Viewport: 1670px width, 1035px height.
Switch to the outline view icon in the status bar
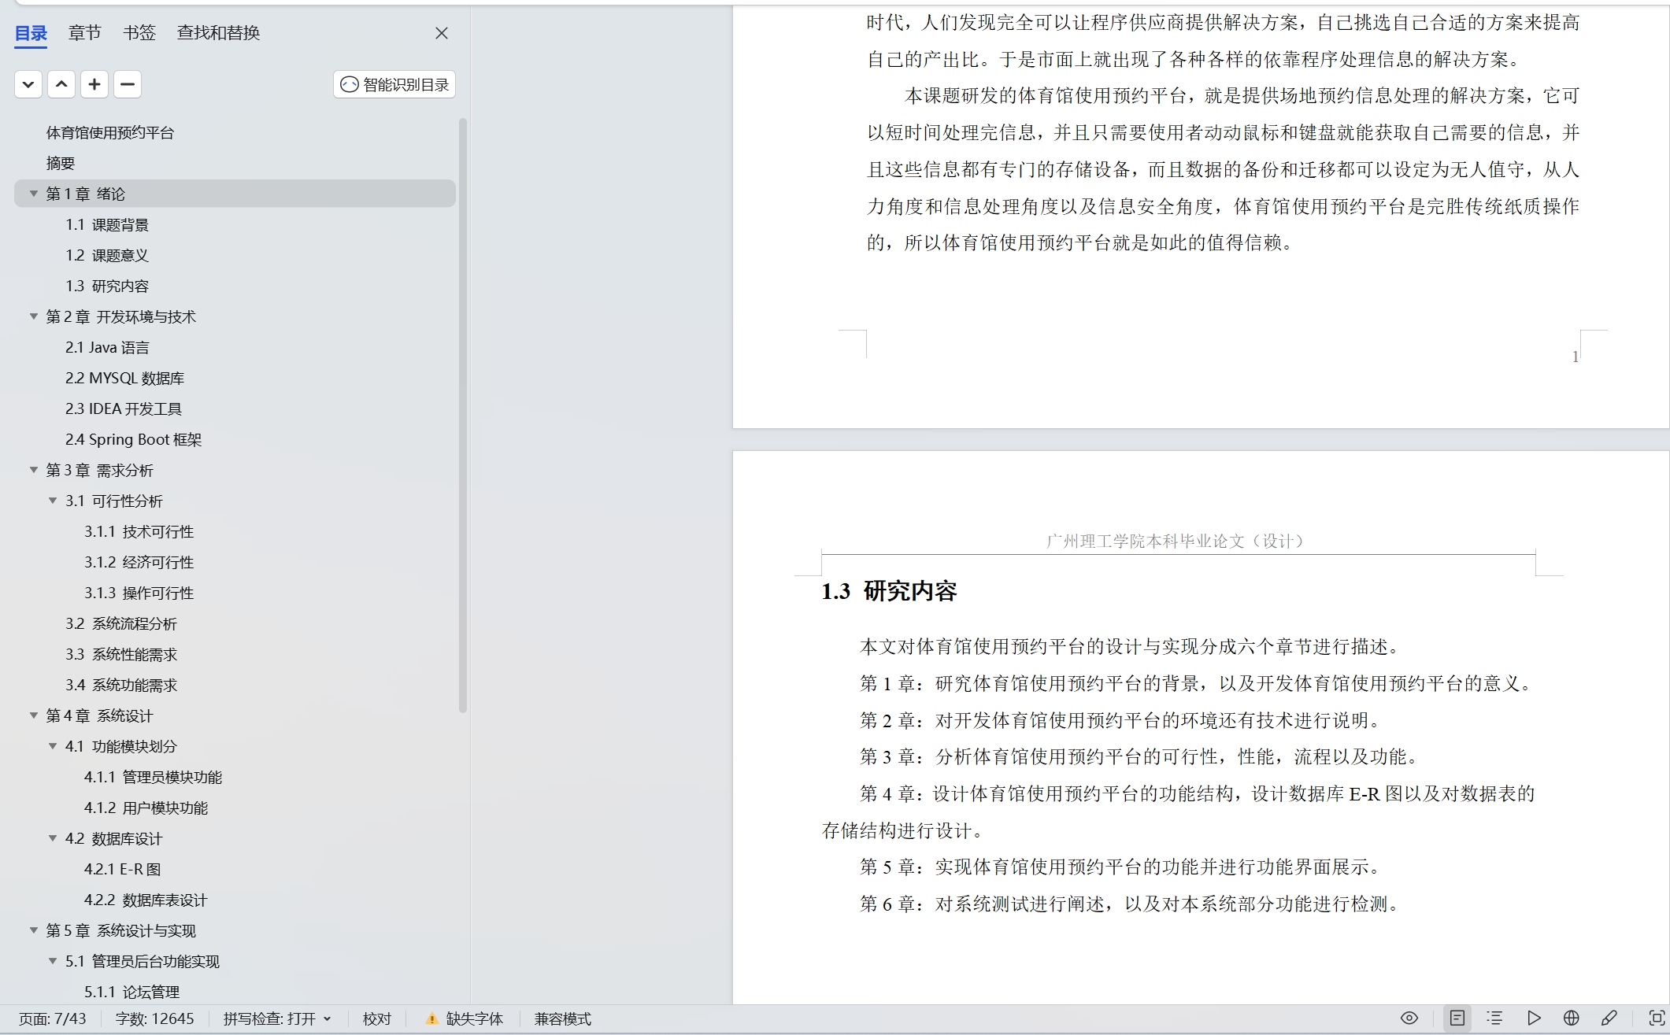[x=1494, y=1018]
